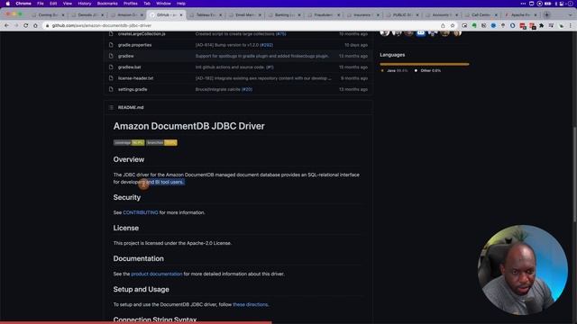Click the browser forward arrow

pyautogui.click(x=16, y=26)
